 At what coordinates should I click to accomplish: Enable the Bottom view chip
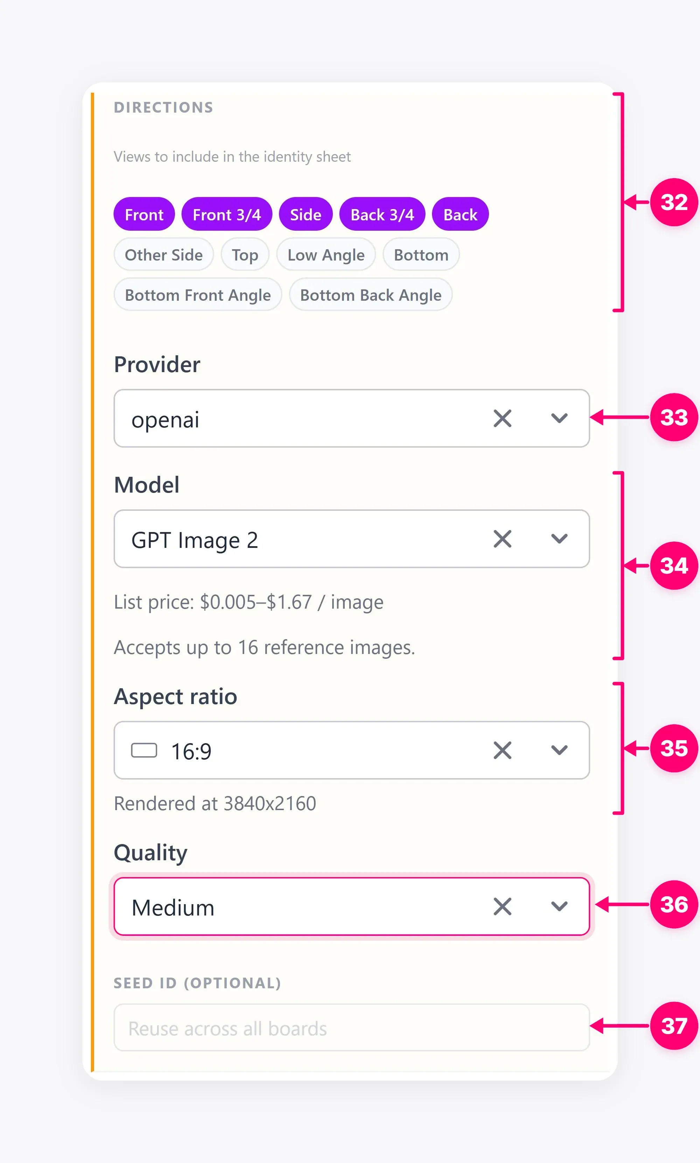(421, 254)
